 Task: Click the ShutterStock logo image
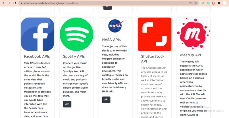[x=155, y=34]
